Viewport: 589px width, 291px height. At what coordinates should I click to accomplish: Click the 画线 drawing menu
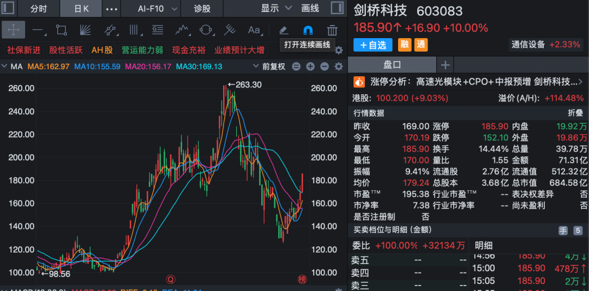pyautogui.click(x=310, y=8)
